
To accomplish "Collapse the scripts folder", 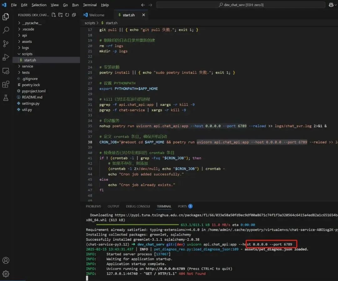I will (46, 54).
